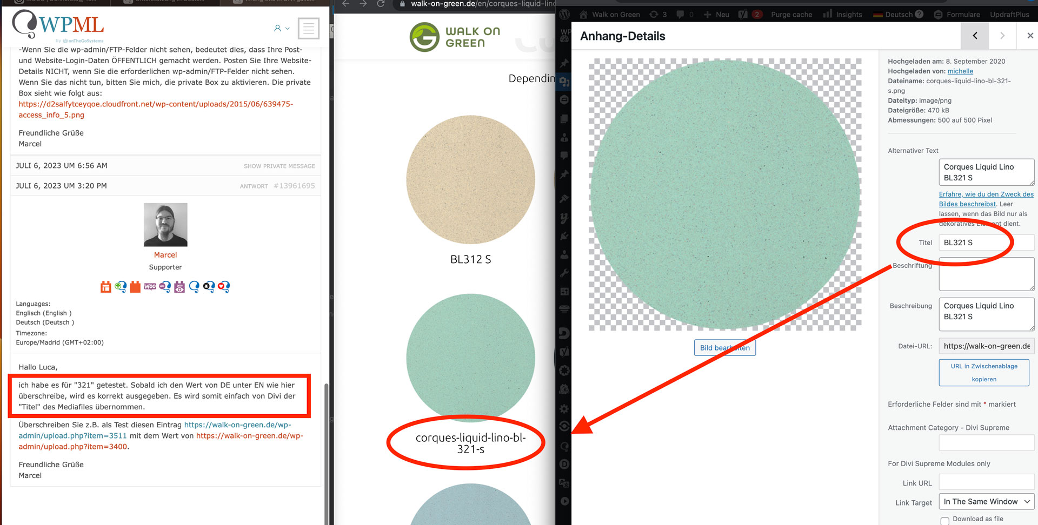Image resolution: width=1038 pixels, height=525 pixels.
Task: Go forward in the walk-on-green browser
Action: [363, 4]
